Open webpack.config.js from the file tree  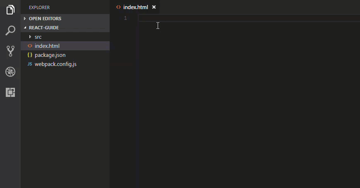(x=65, y=64)
